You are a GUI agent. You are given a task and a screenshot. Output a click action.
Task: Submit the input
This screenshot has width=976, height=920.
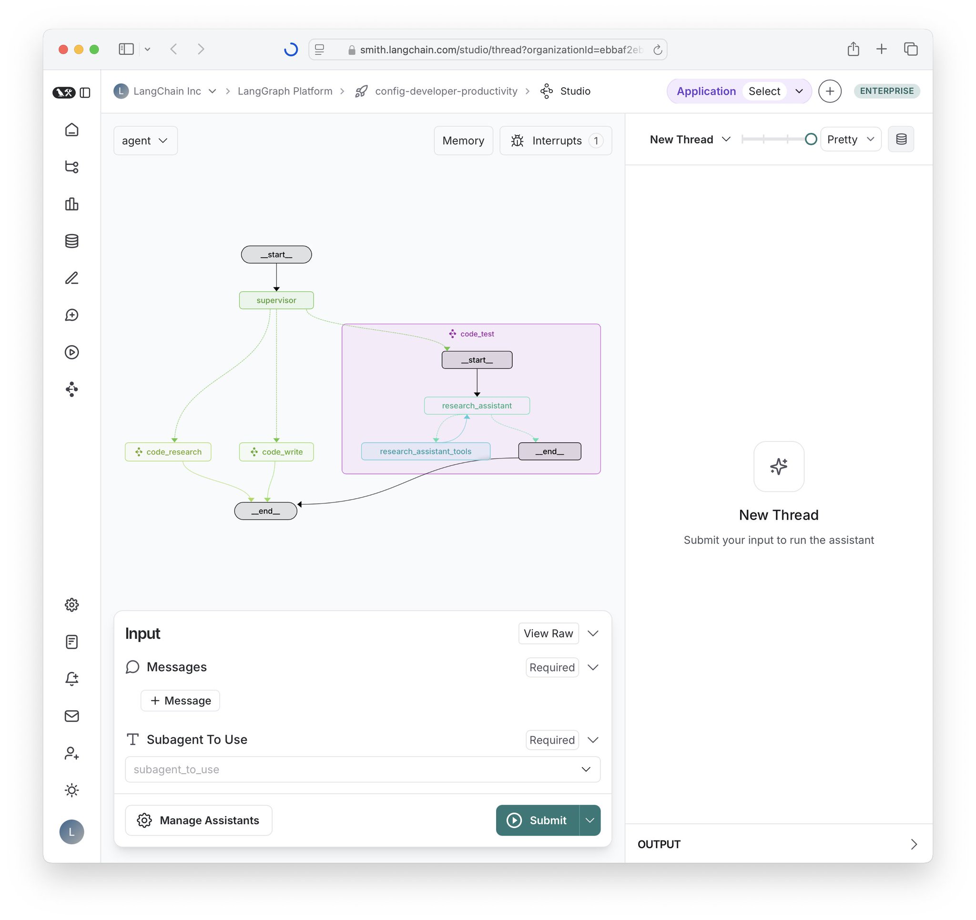(537, 820)
